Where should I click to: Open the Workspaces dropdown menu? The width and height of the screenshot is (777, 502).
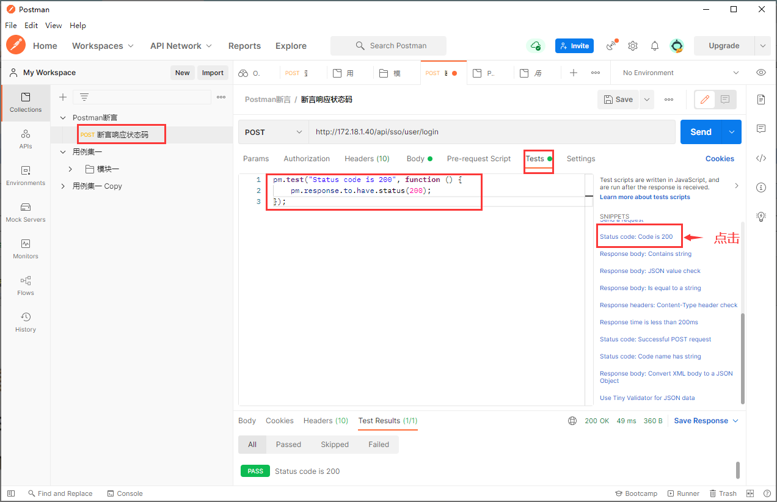103,46
